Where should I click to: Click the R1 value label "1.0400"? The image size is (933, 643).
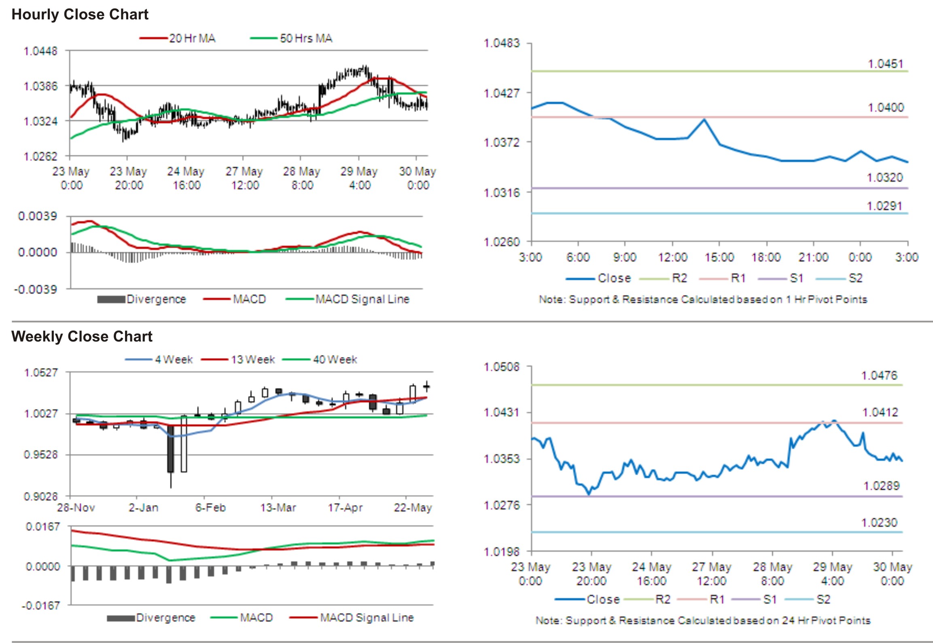coord(885,108)
